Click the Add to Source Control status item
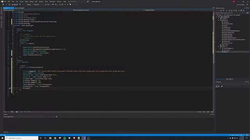This screenshot has height=140, width=250. 237,135
